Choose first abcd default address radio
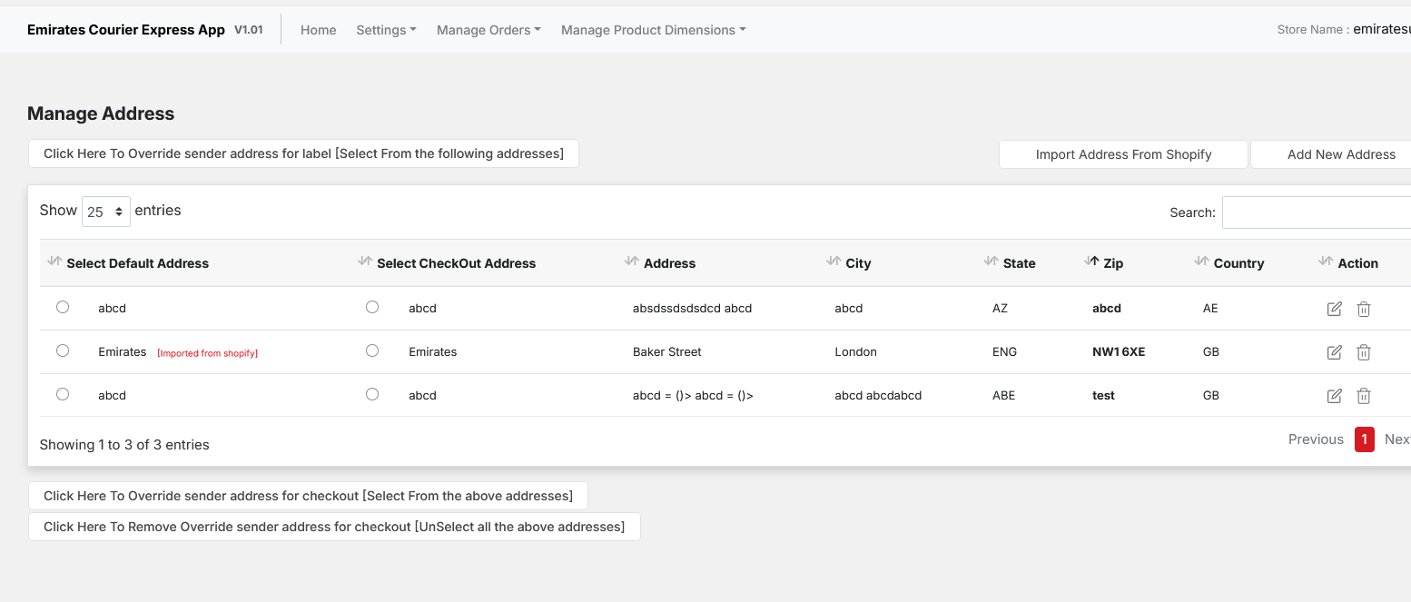This screenshot has width=1411, height=602. tap(63, 307)
